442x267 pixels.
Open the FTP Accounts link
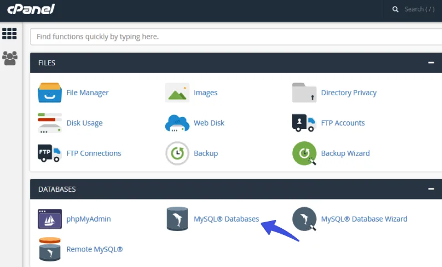tap(343, 123)
